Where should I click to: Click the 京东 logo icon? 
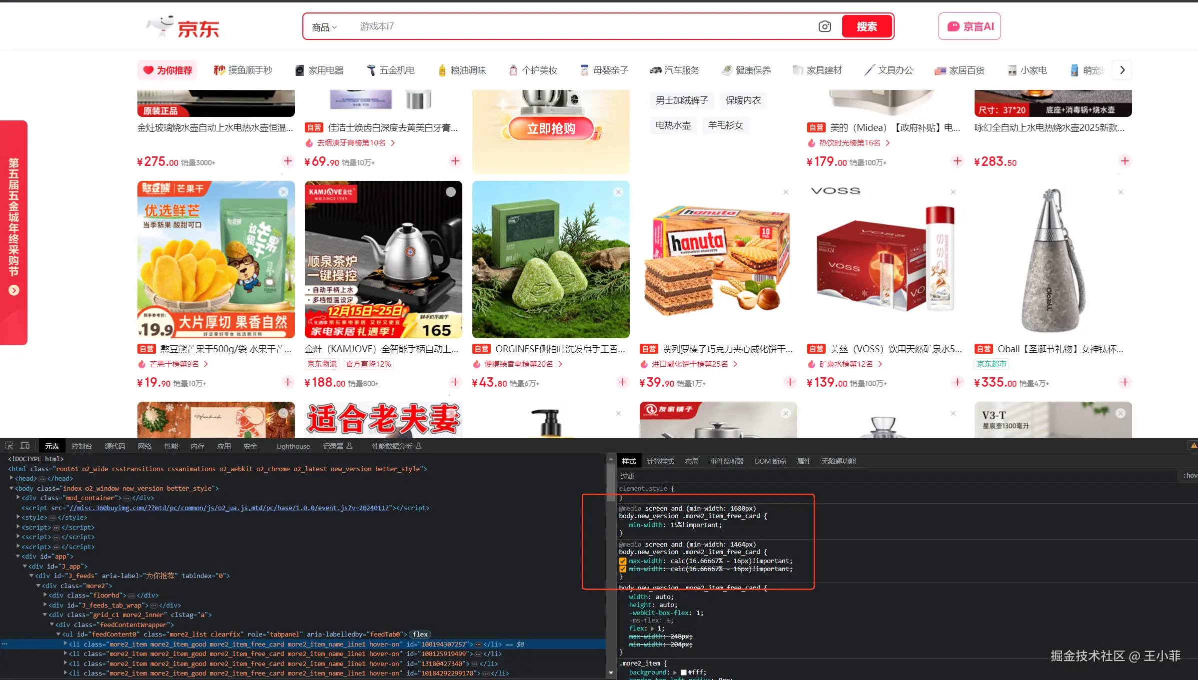[x=183, y=27]
